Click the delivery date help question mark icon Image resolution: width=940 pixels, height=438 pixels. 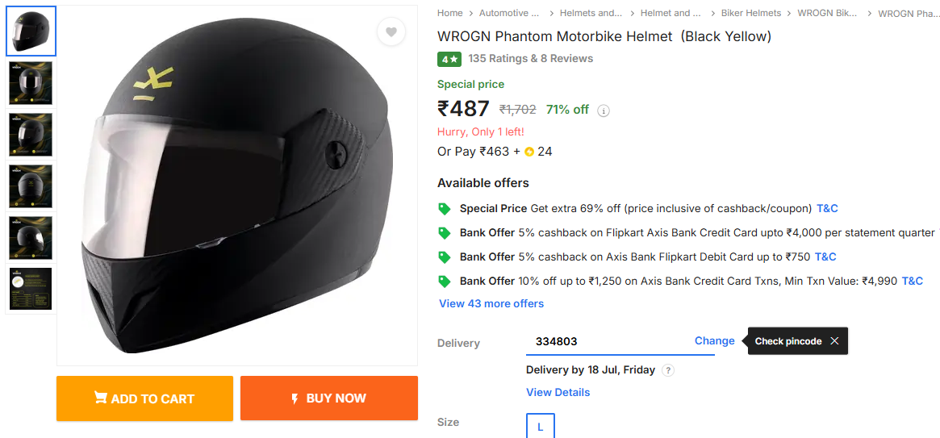pyautogui.click(x=667, y=370)
